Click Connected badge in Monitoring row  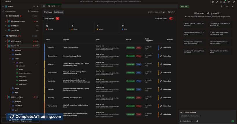pos(130,81)
